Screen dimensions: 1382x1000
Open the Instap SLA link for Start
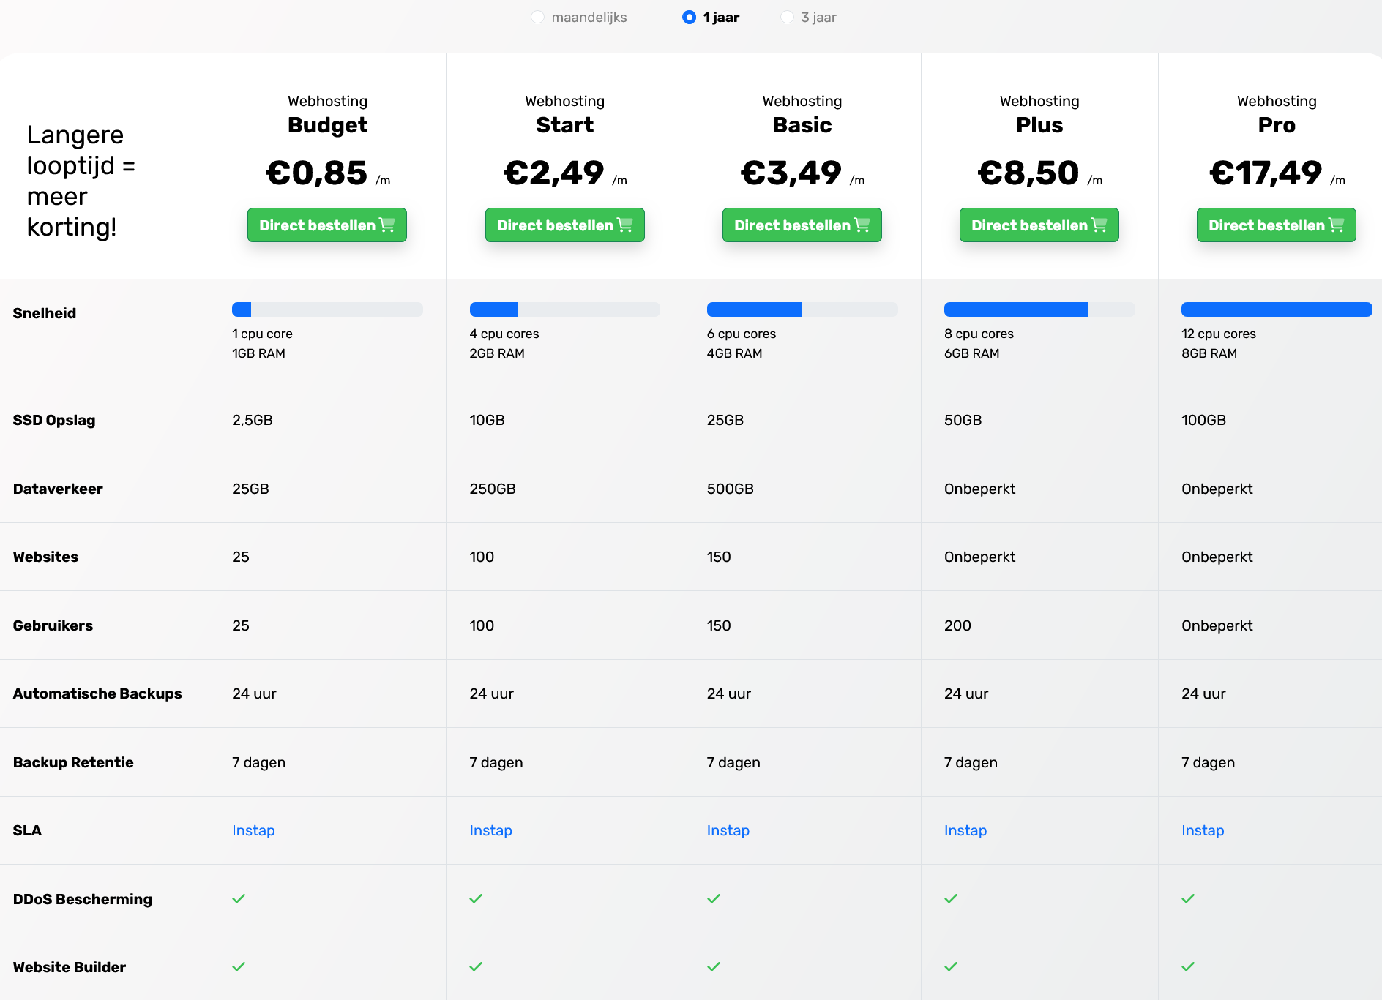pos(490,830)
